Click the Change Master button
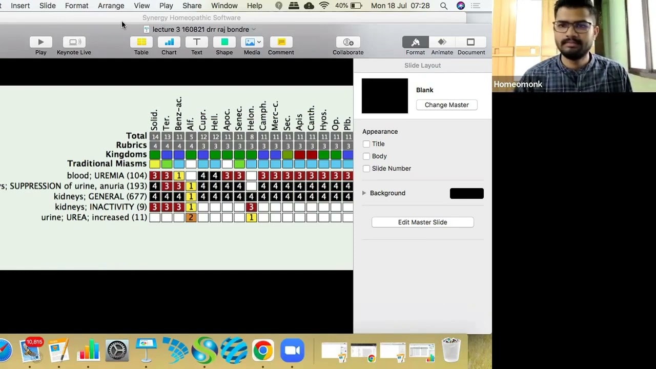The image size is (656, 369). [x=446, y=105]
